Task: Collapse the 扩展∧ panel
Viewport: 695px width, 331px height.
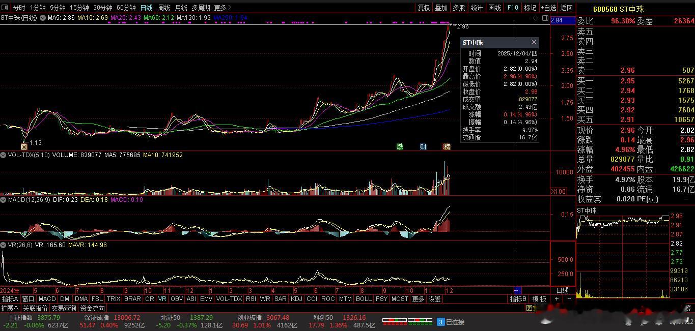Action: [x=10, y=308]
